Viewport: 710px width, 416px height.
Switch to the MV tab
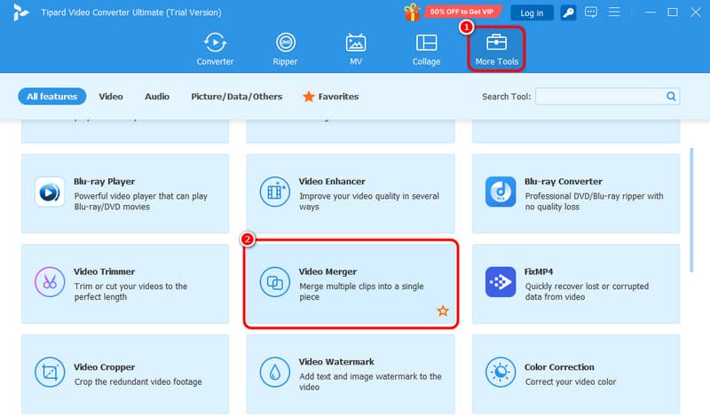point(356,49)
